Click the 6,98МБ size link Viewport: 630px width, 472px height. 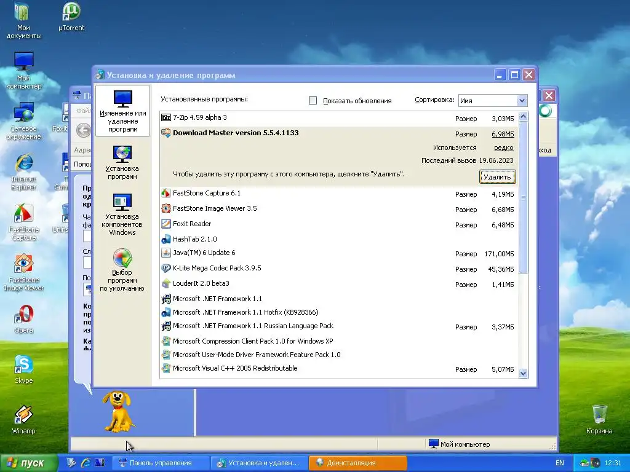click(503, 134)
